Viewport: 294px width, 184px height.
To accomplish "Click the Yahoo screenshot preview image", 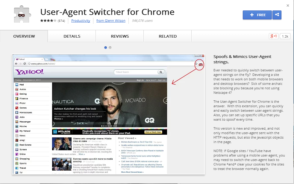I will (x=108, y=114).
